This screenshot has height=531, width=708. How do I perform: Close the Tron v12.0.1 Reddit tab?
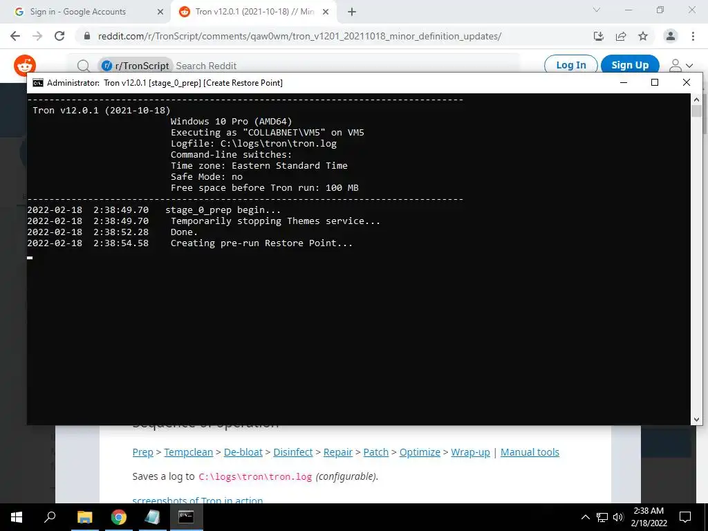tap(326, 12)
